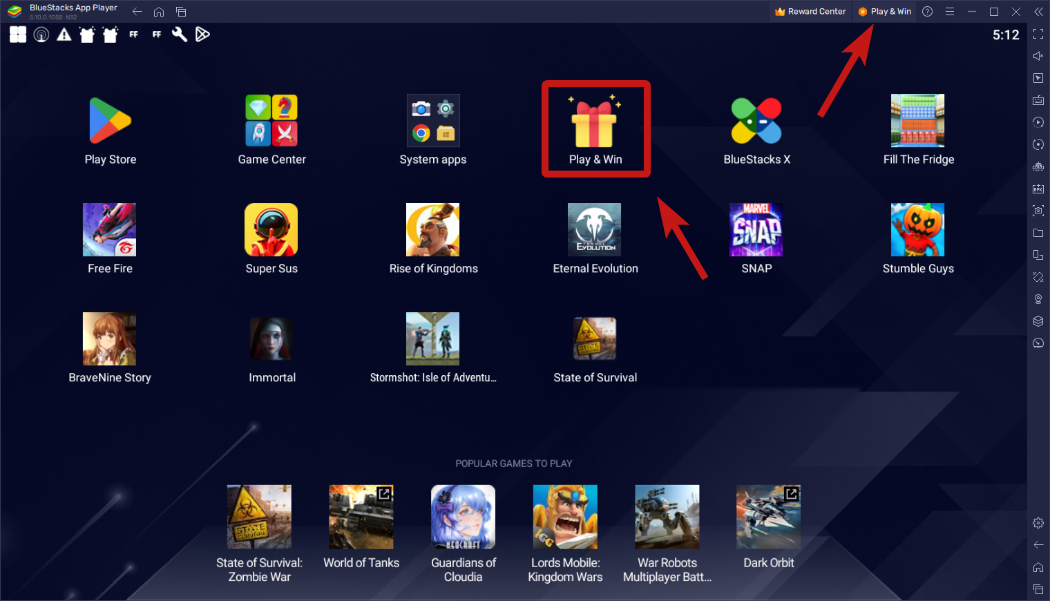Select Guardians of Cloudia popular game
1050x601 pixels.
click(x=464, y=517)
